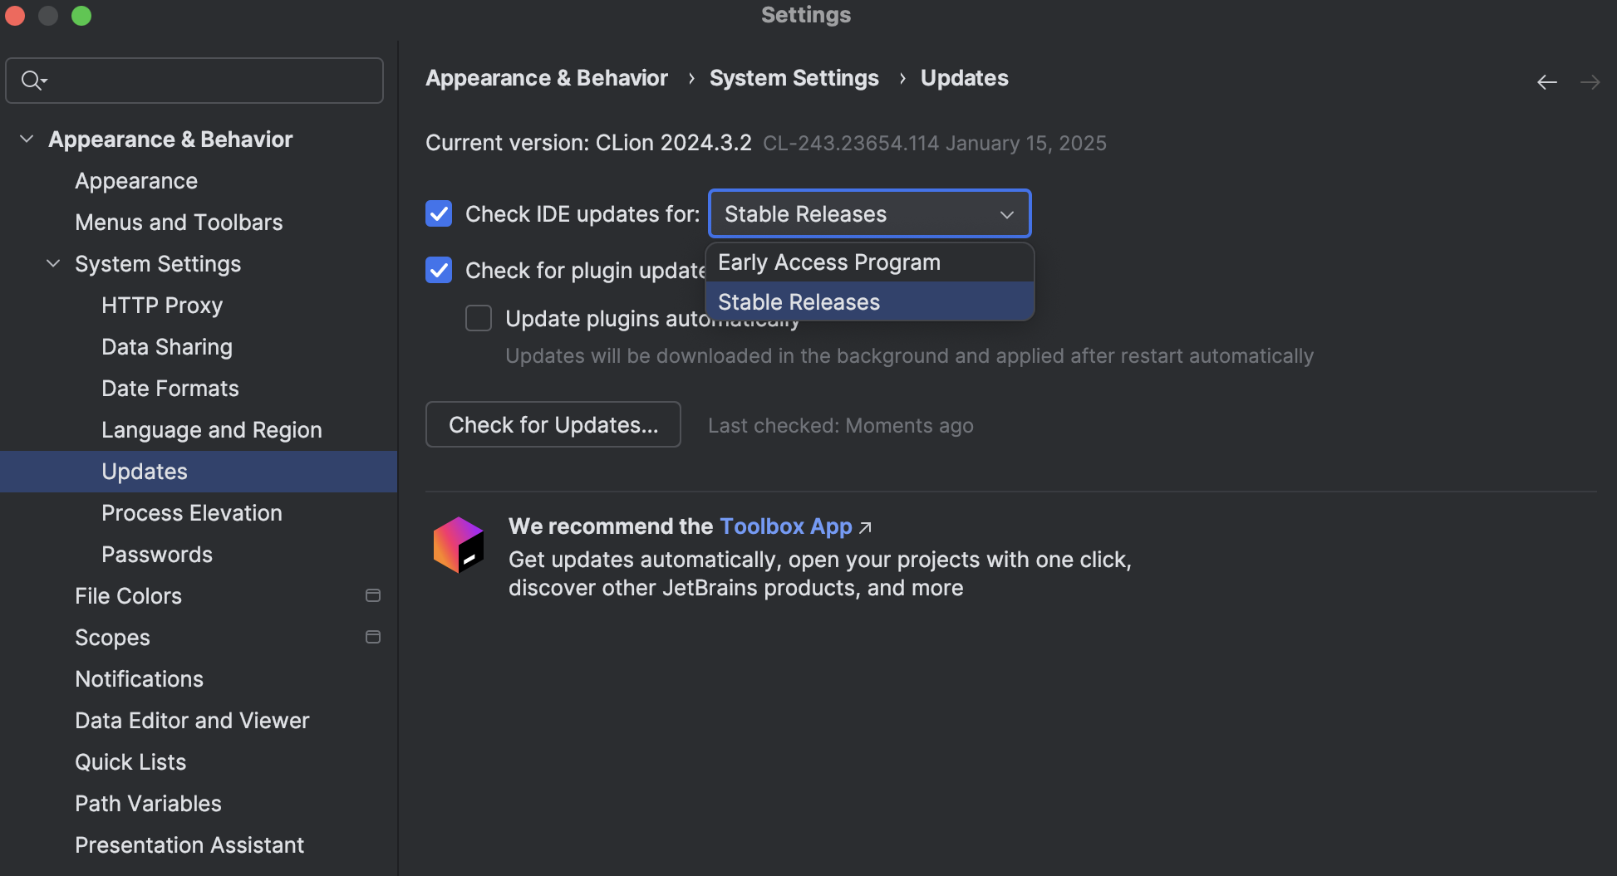Select HTTP Proxy in sidebar
Screen dimensions: 1617x876
pos(161,305)
